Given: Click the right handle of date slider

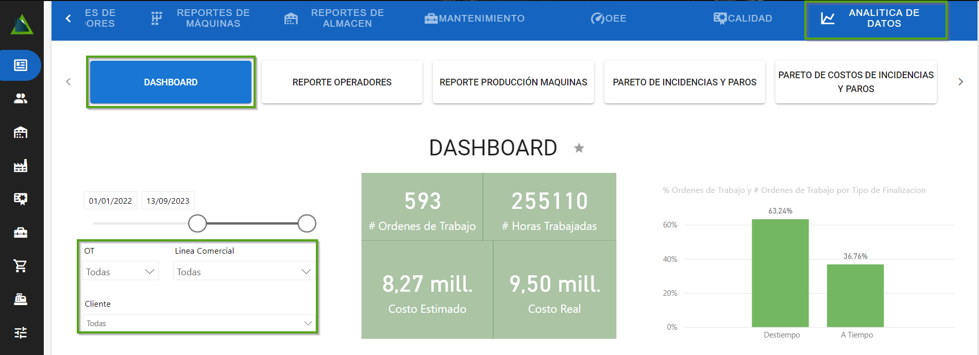Looking at the screenshot, I should click(x=307, y=223).
